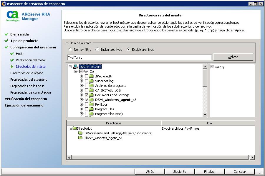The height and width of the screenshot is (176, 265).
Task: Click the C:/ drive icon in tree
Action: [x=86, y=72]
